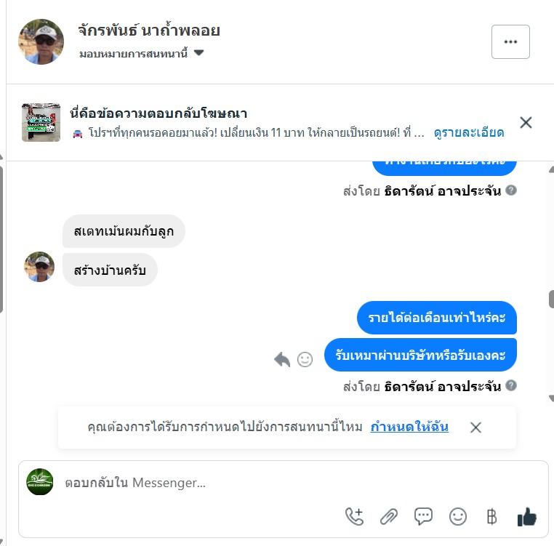Open saved replies speech bubble icon
The height and width of the screenshot is (546, 554).
423,516
